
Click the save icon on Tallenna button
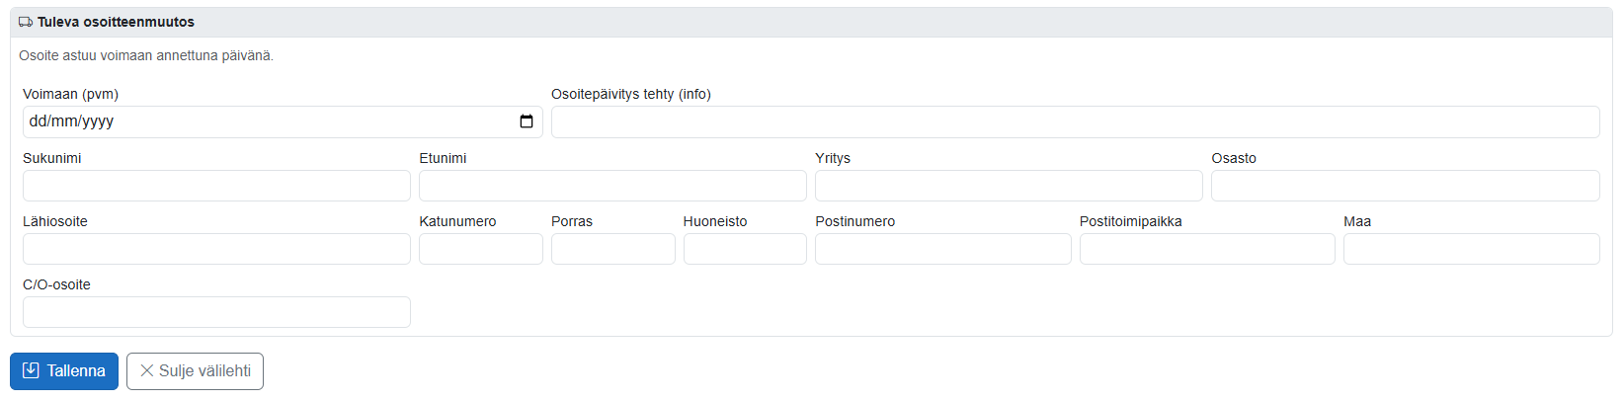pos(31,370)
